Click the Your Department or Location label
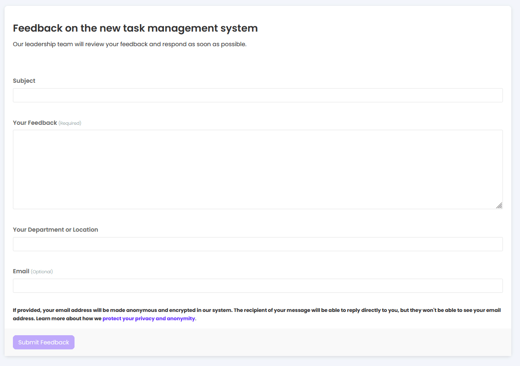Screen dimensions: 520x366 [x=55, y=230]
